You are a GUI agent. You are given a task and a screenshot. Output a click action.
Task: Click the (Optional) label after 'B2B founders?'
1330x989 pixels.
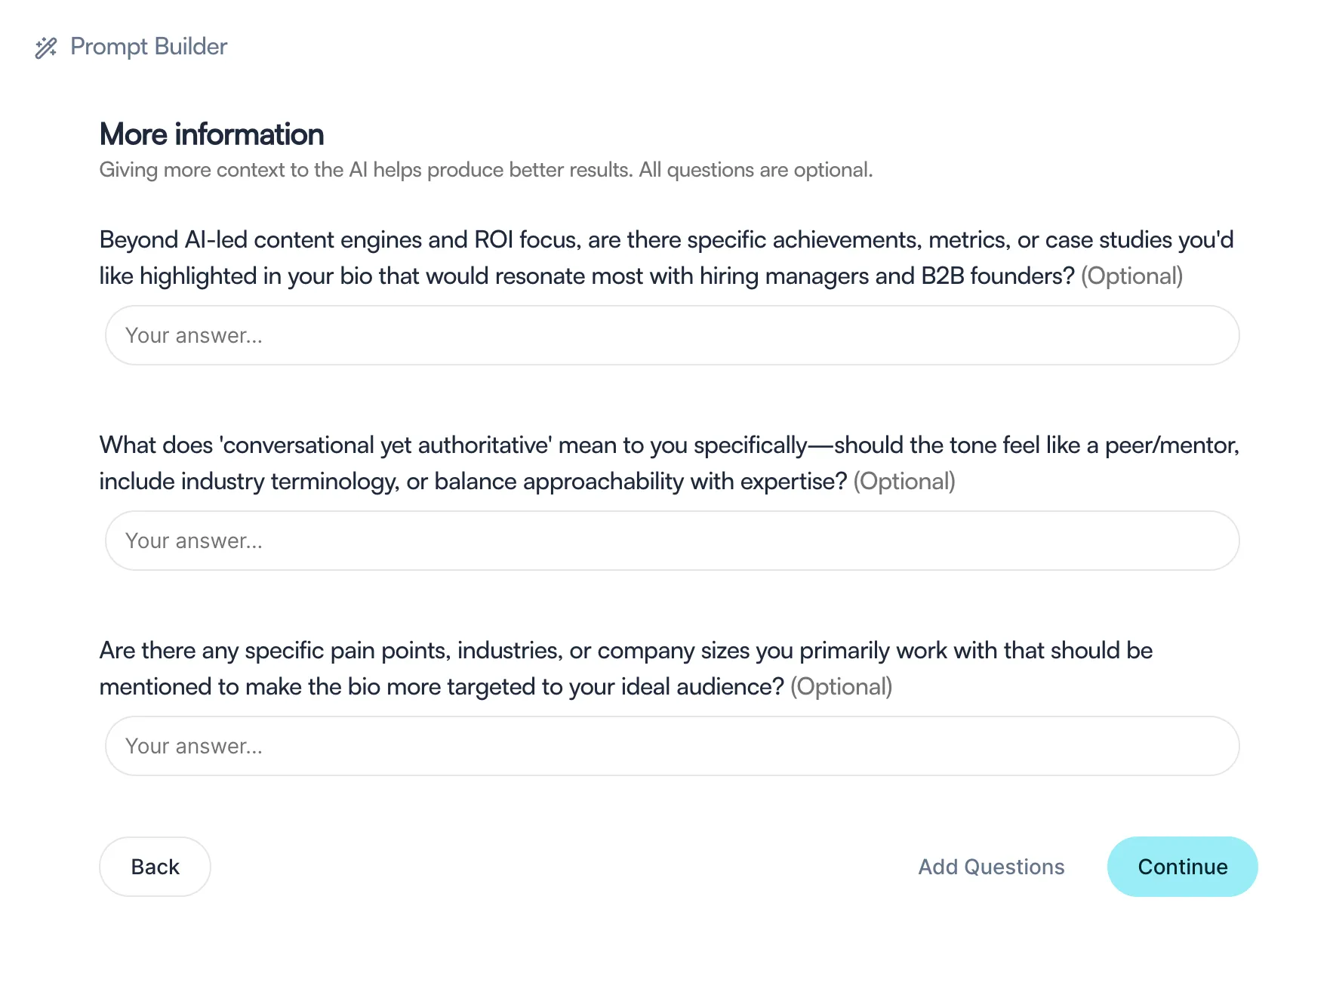pos(1131,276)
